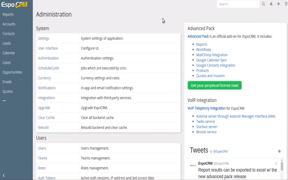The height and width of the screenshot is (180, 288).
Task: Click Get your perpetual license now button
Action: tap(214, 85)
